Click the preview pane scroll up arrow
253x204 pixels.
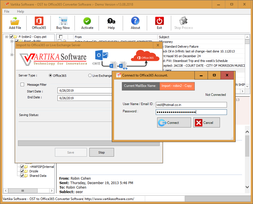(x=247, y=132)
